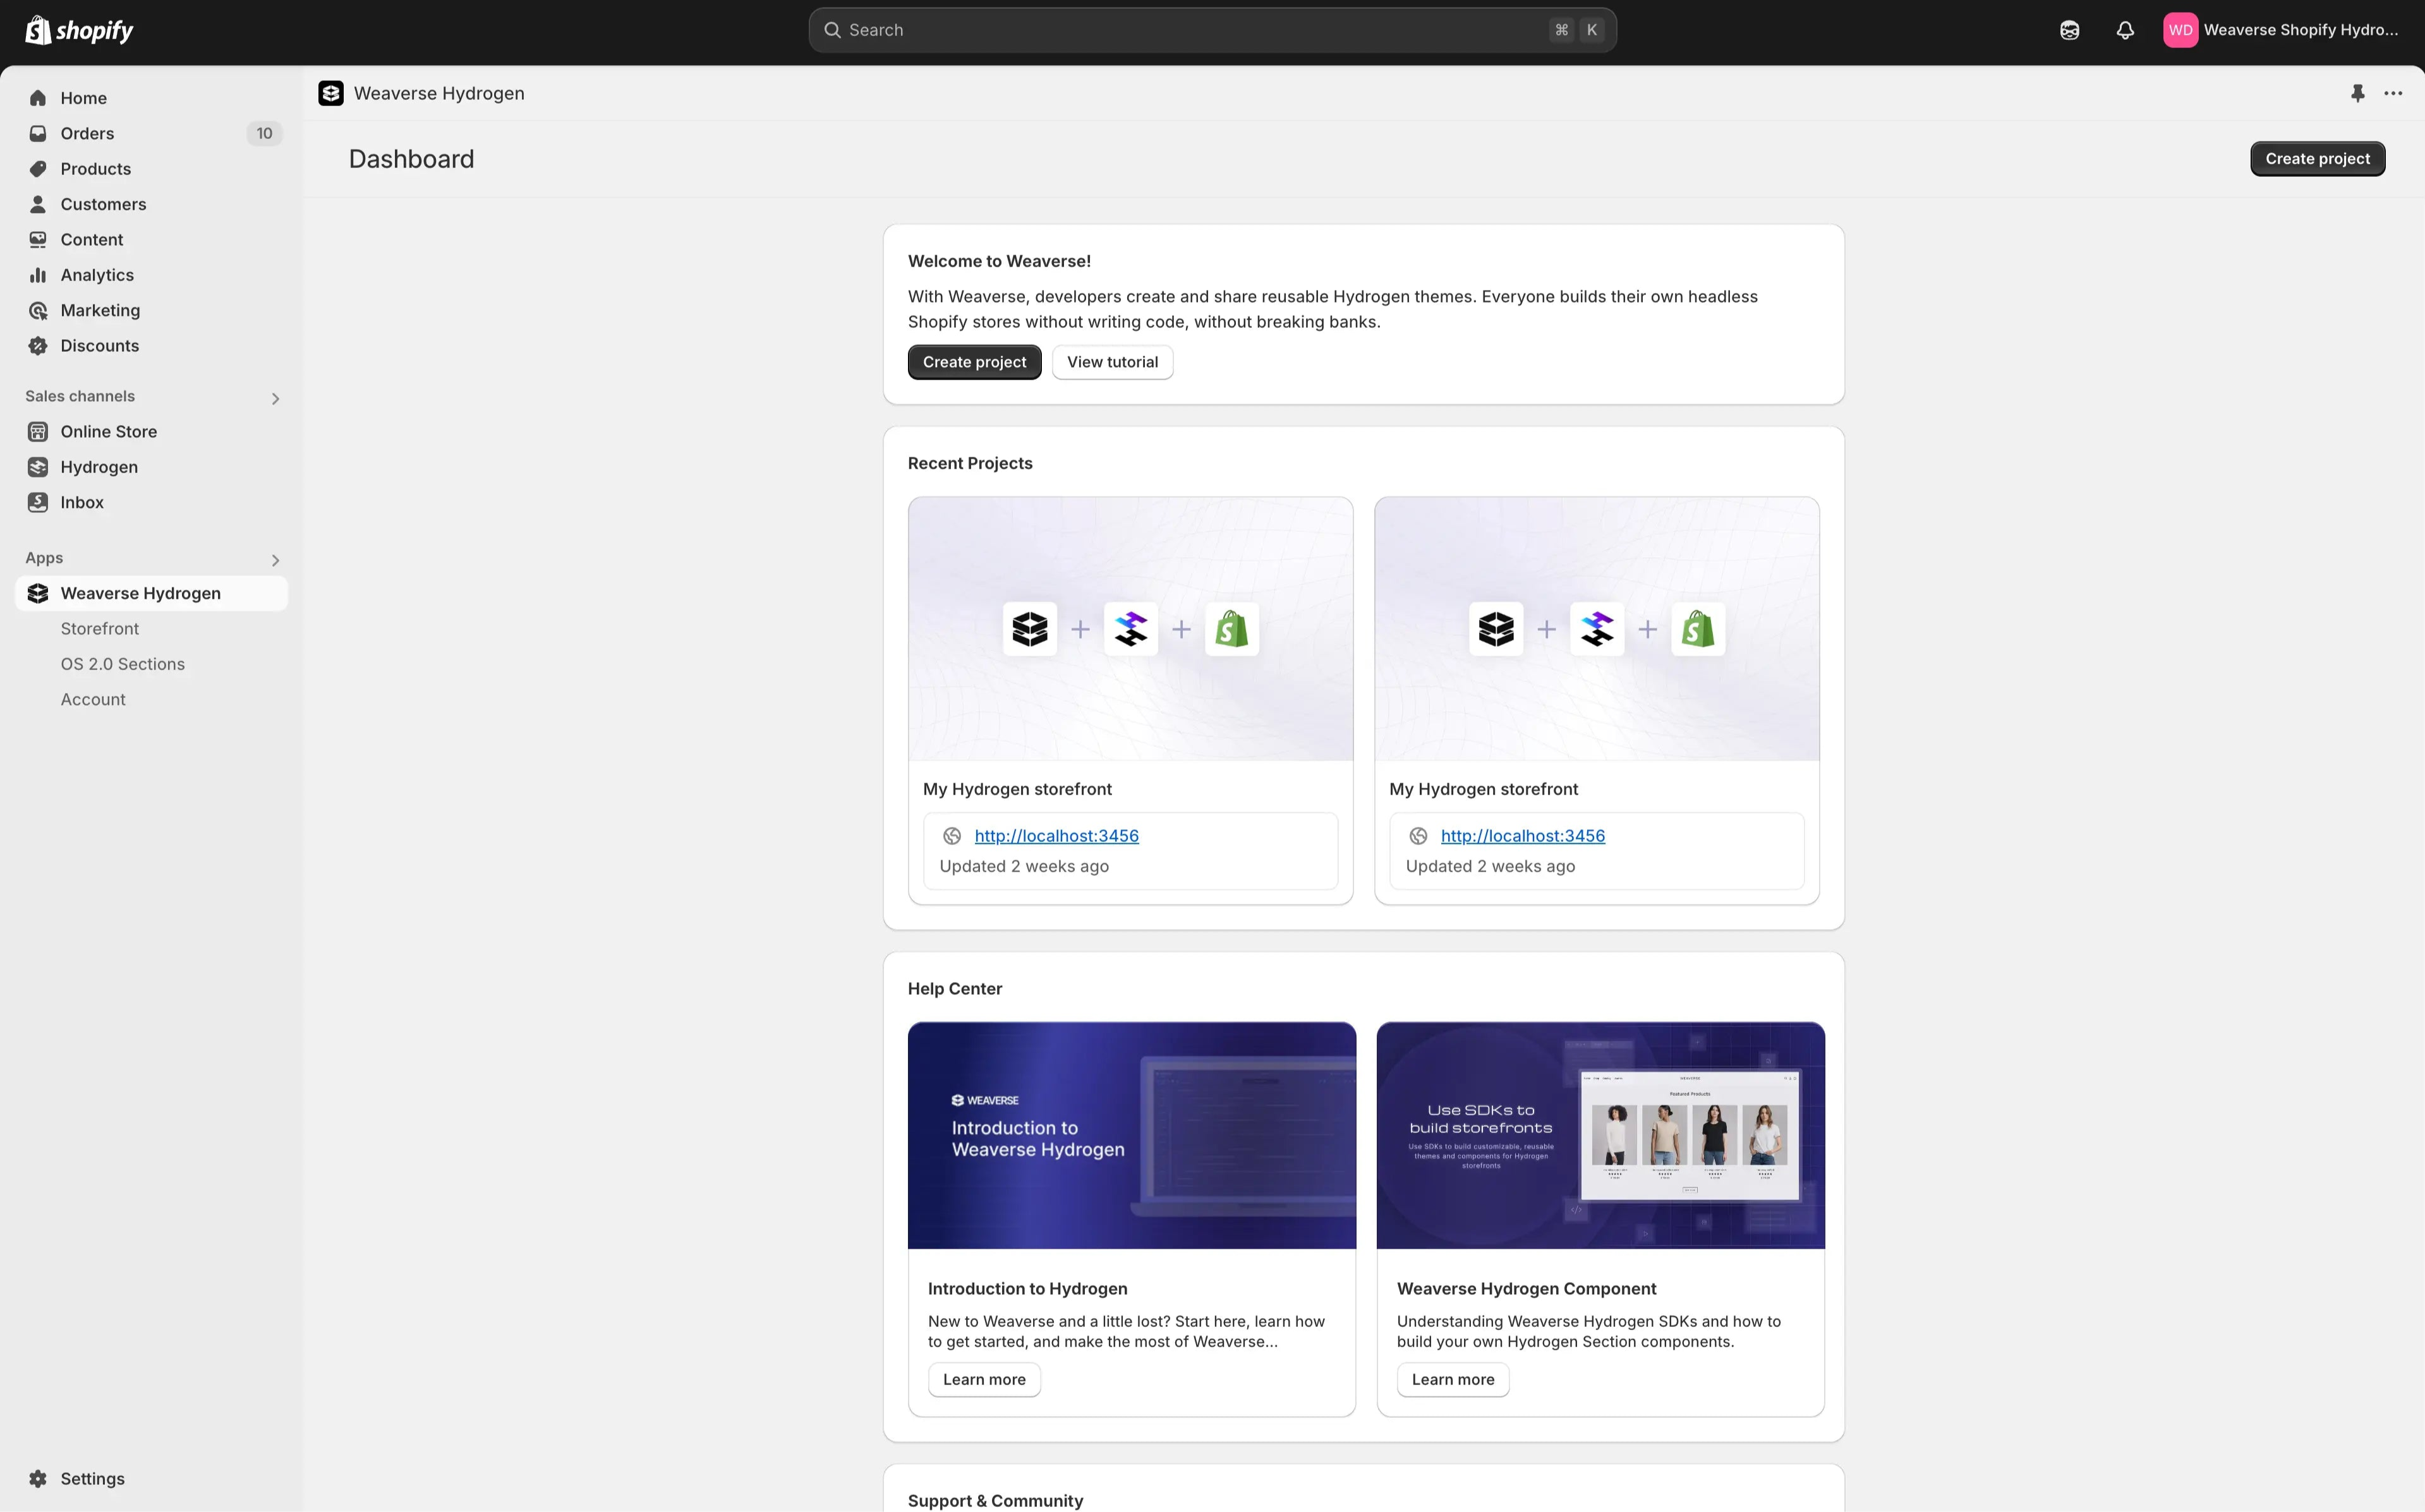Click the Discounts badge icon

(38, 346)
